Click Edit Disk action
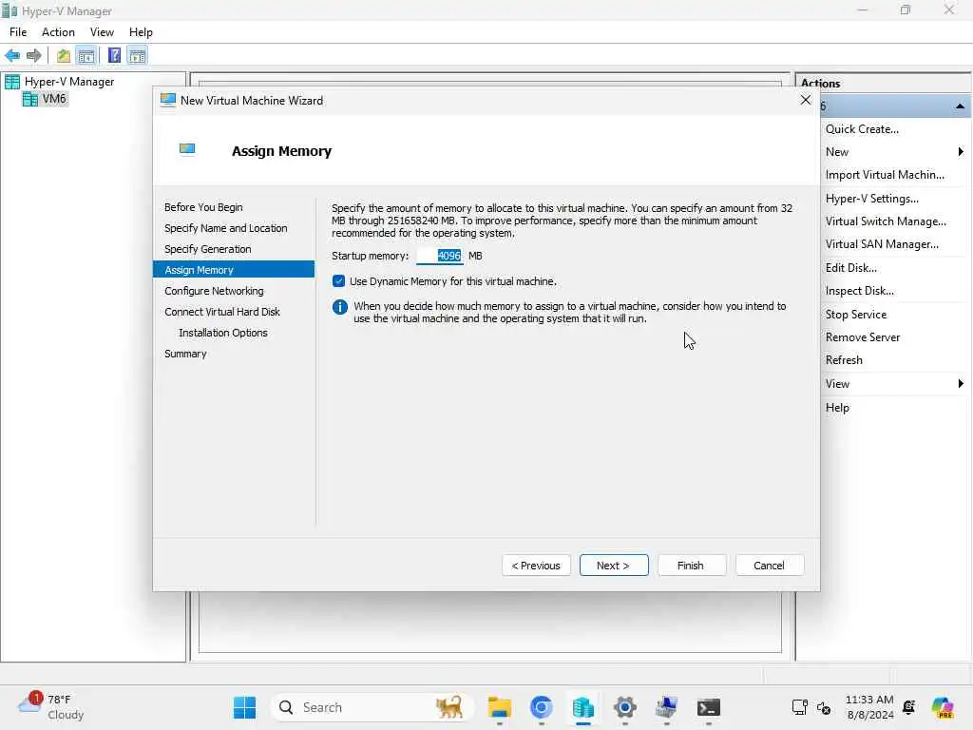Screen dimensions: 973x730 point(850,268)
